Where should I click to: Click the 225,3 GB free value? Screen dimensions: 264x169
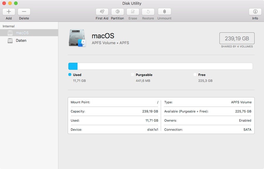205,81
